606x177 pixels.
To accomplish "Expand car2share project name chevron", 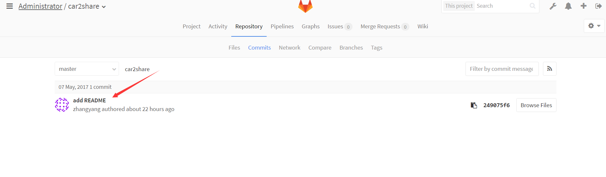I will 104,7.
